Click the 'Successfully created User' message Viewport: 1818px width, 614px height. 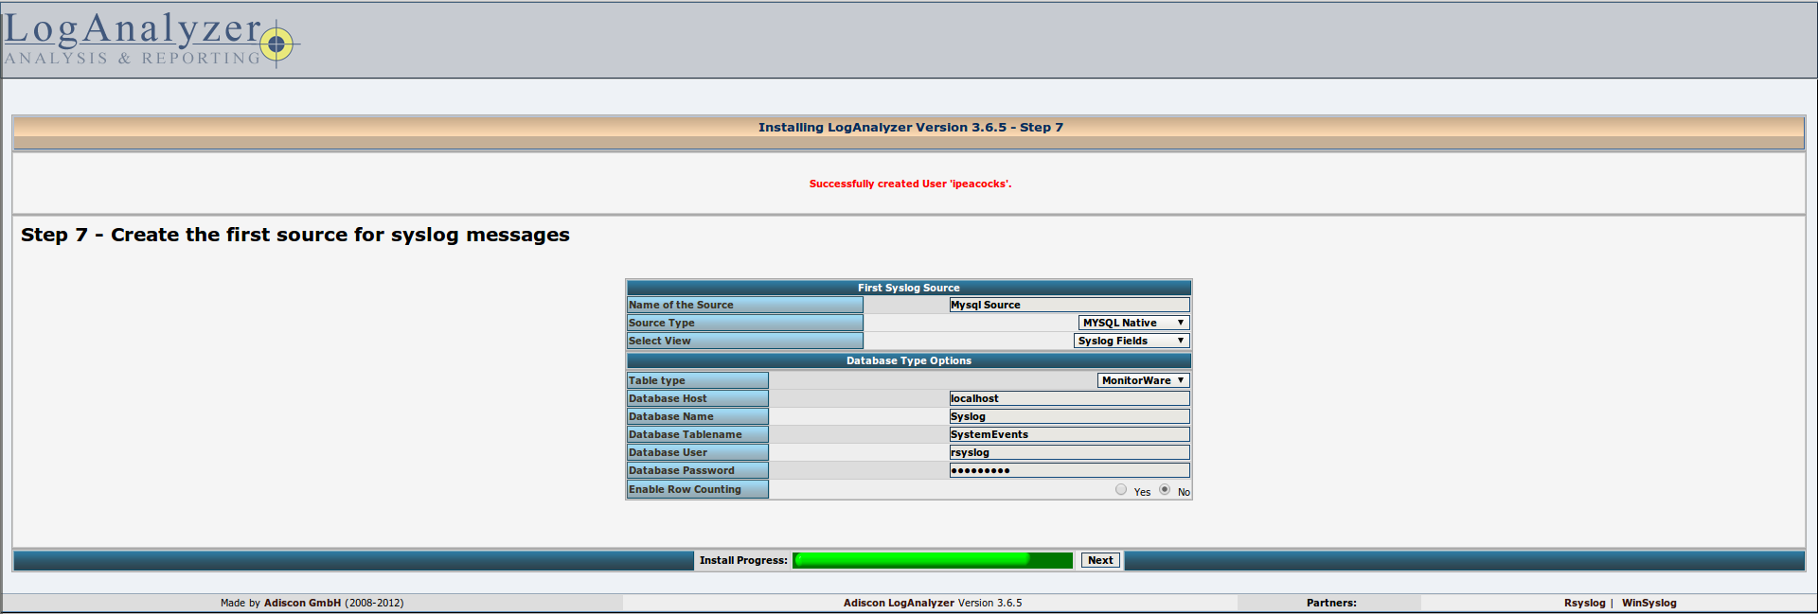910,184
